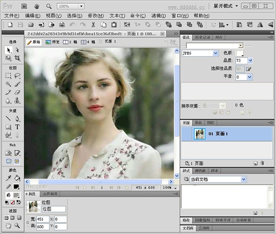
Task: Click the 宽 width field showing 451
Action: click(43, 219)
